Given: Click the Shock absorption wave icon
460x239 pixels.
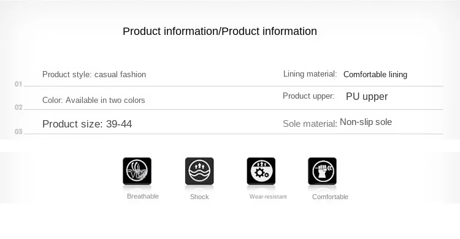Looking at the screenshot, I should [199, 171].
